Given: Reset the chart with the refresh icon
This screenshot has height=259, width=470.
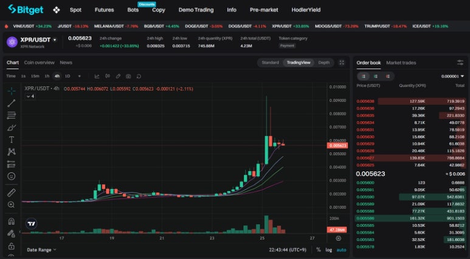Looking at the screenshot, I should coord(139,76).
